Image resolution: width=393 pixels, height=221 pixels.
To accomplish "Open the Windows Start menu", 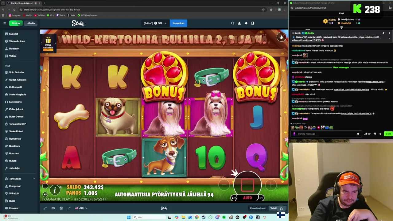I will 129,217.
